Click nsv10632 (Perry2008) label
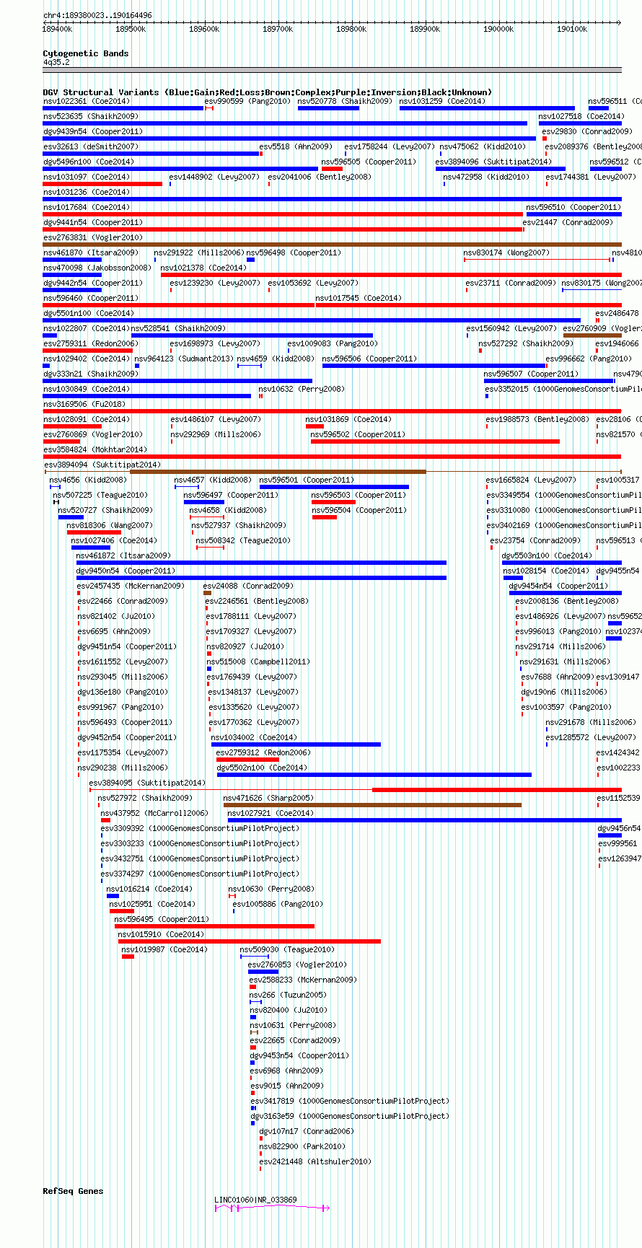This screenshot has height=1248, width=642. [302, 389]
